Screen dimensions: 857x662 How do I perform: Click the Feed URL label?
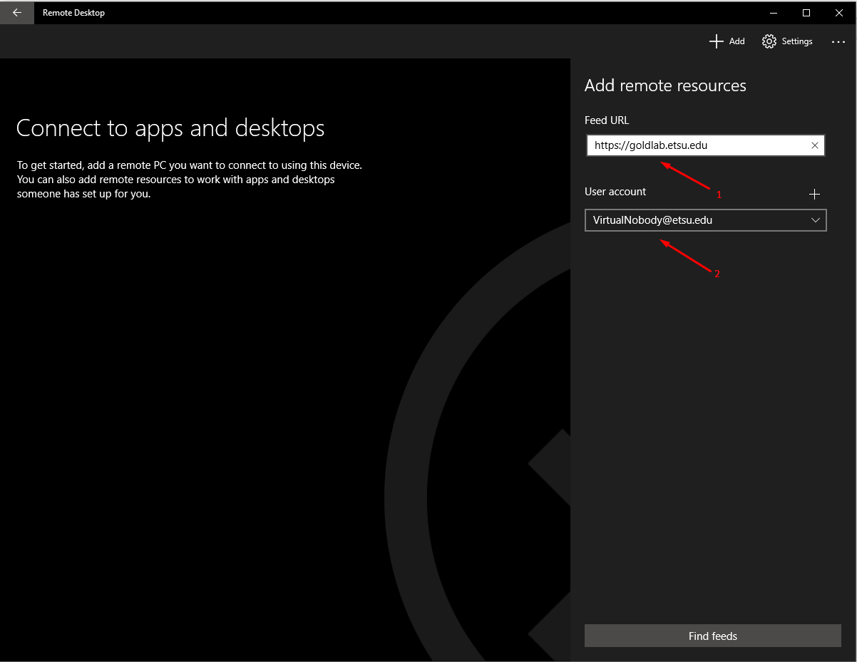coord(607,120)
